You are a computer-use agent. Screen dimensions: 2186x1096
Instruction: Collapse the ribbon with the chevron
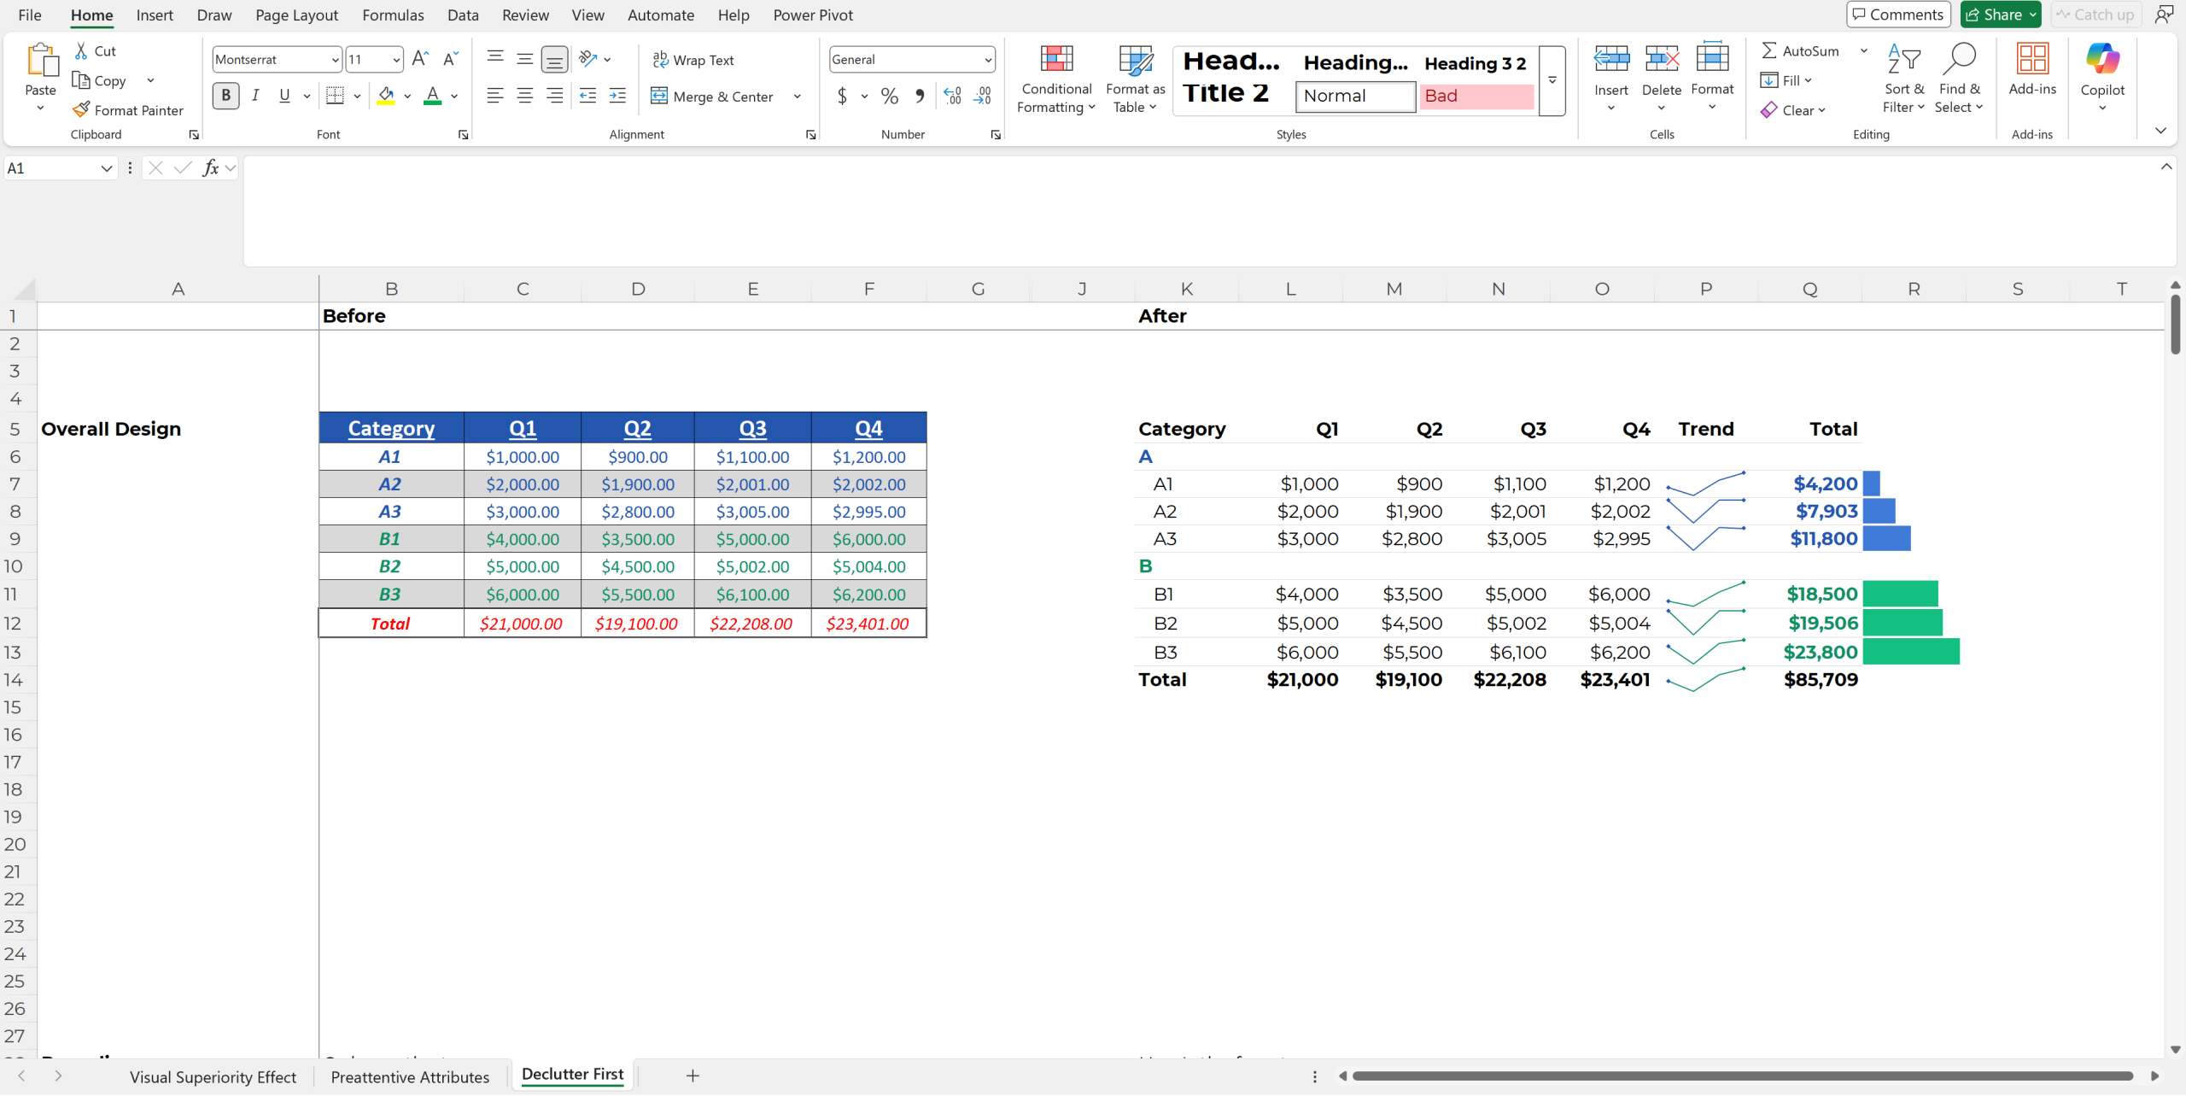(2160, 130)
